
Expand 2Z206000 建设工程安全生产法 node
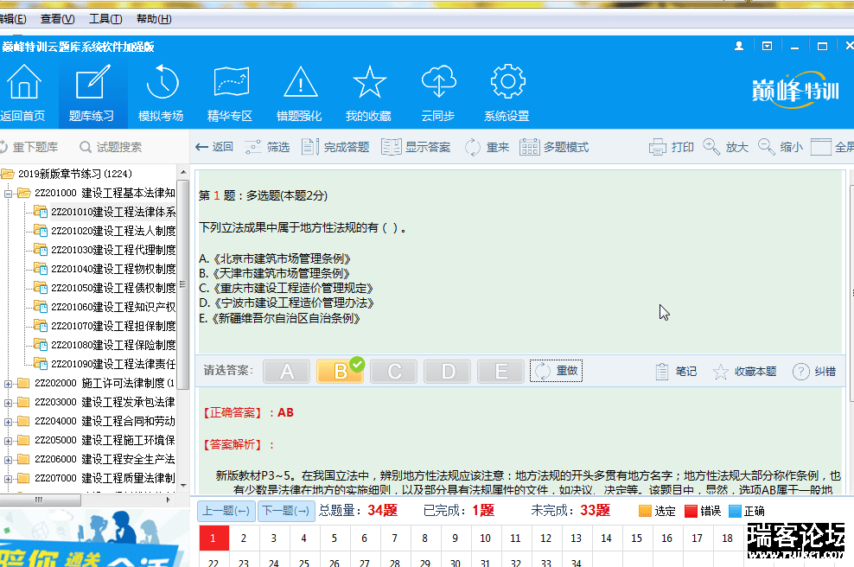tap(8, 460)
